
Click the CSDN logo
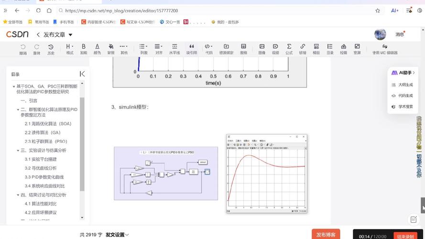[17, 34]
